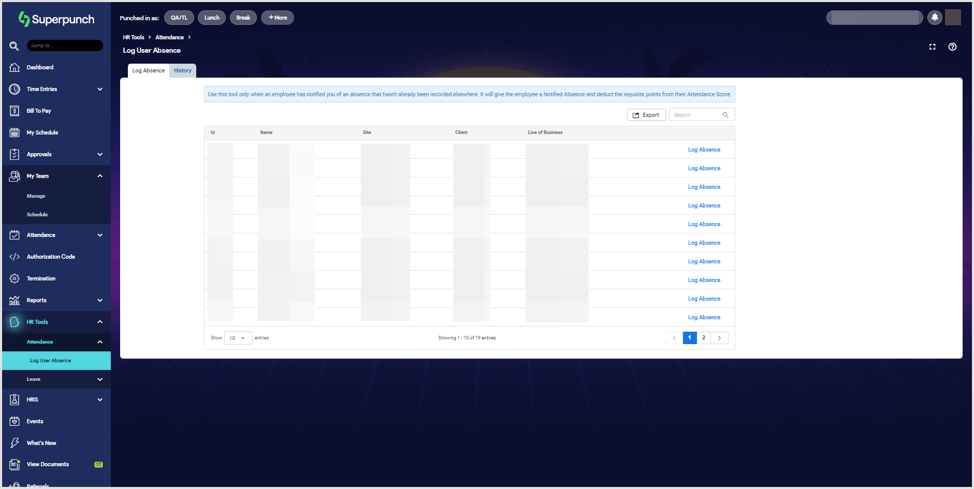This screenshot has width=974, height=489.
Task: Open Authorization Code icon
Action: point(14,257)
